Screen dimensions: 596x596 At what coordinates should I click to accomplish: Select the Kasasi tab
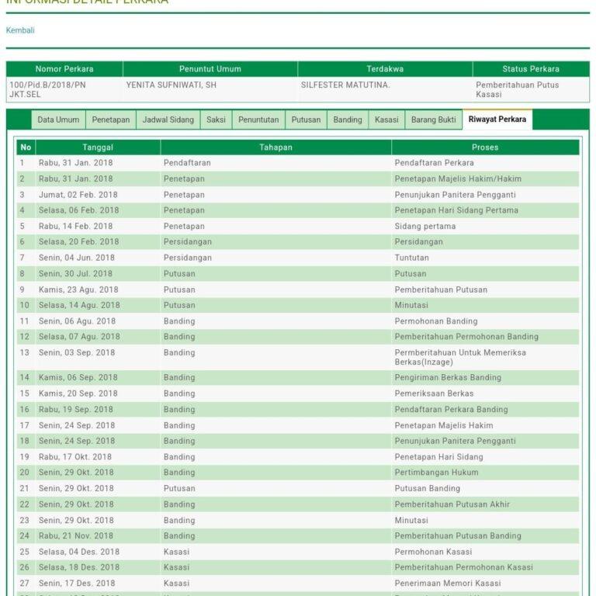pyautogui.click(x=386, y=120)
